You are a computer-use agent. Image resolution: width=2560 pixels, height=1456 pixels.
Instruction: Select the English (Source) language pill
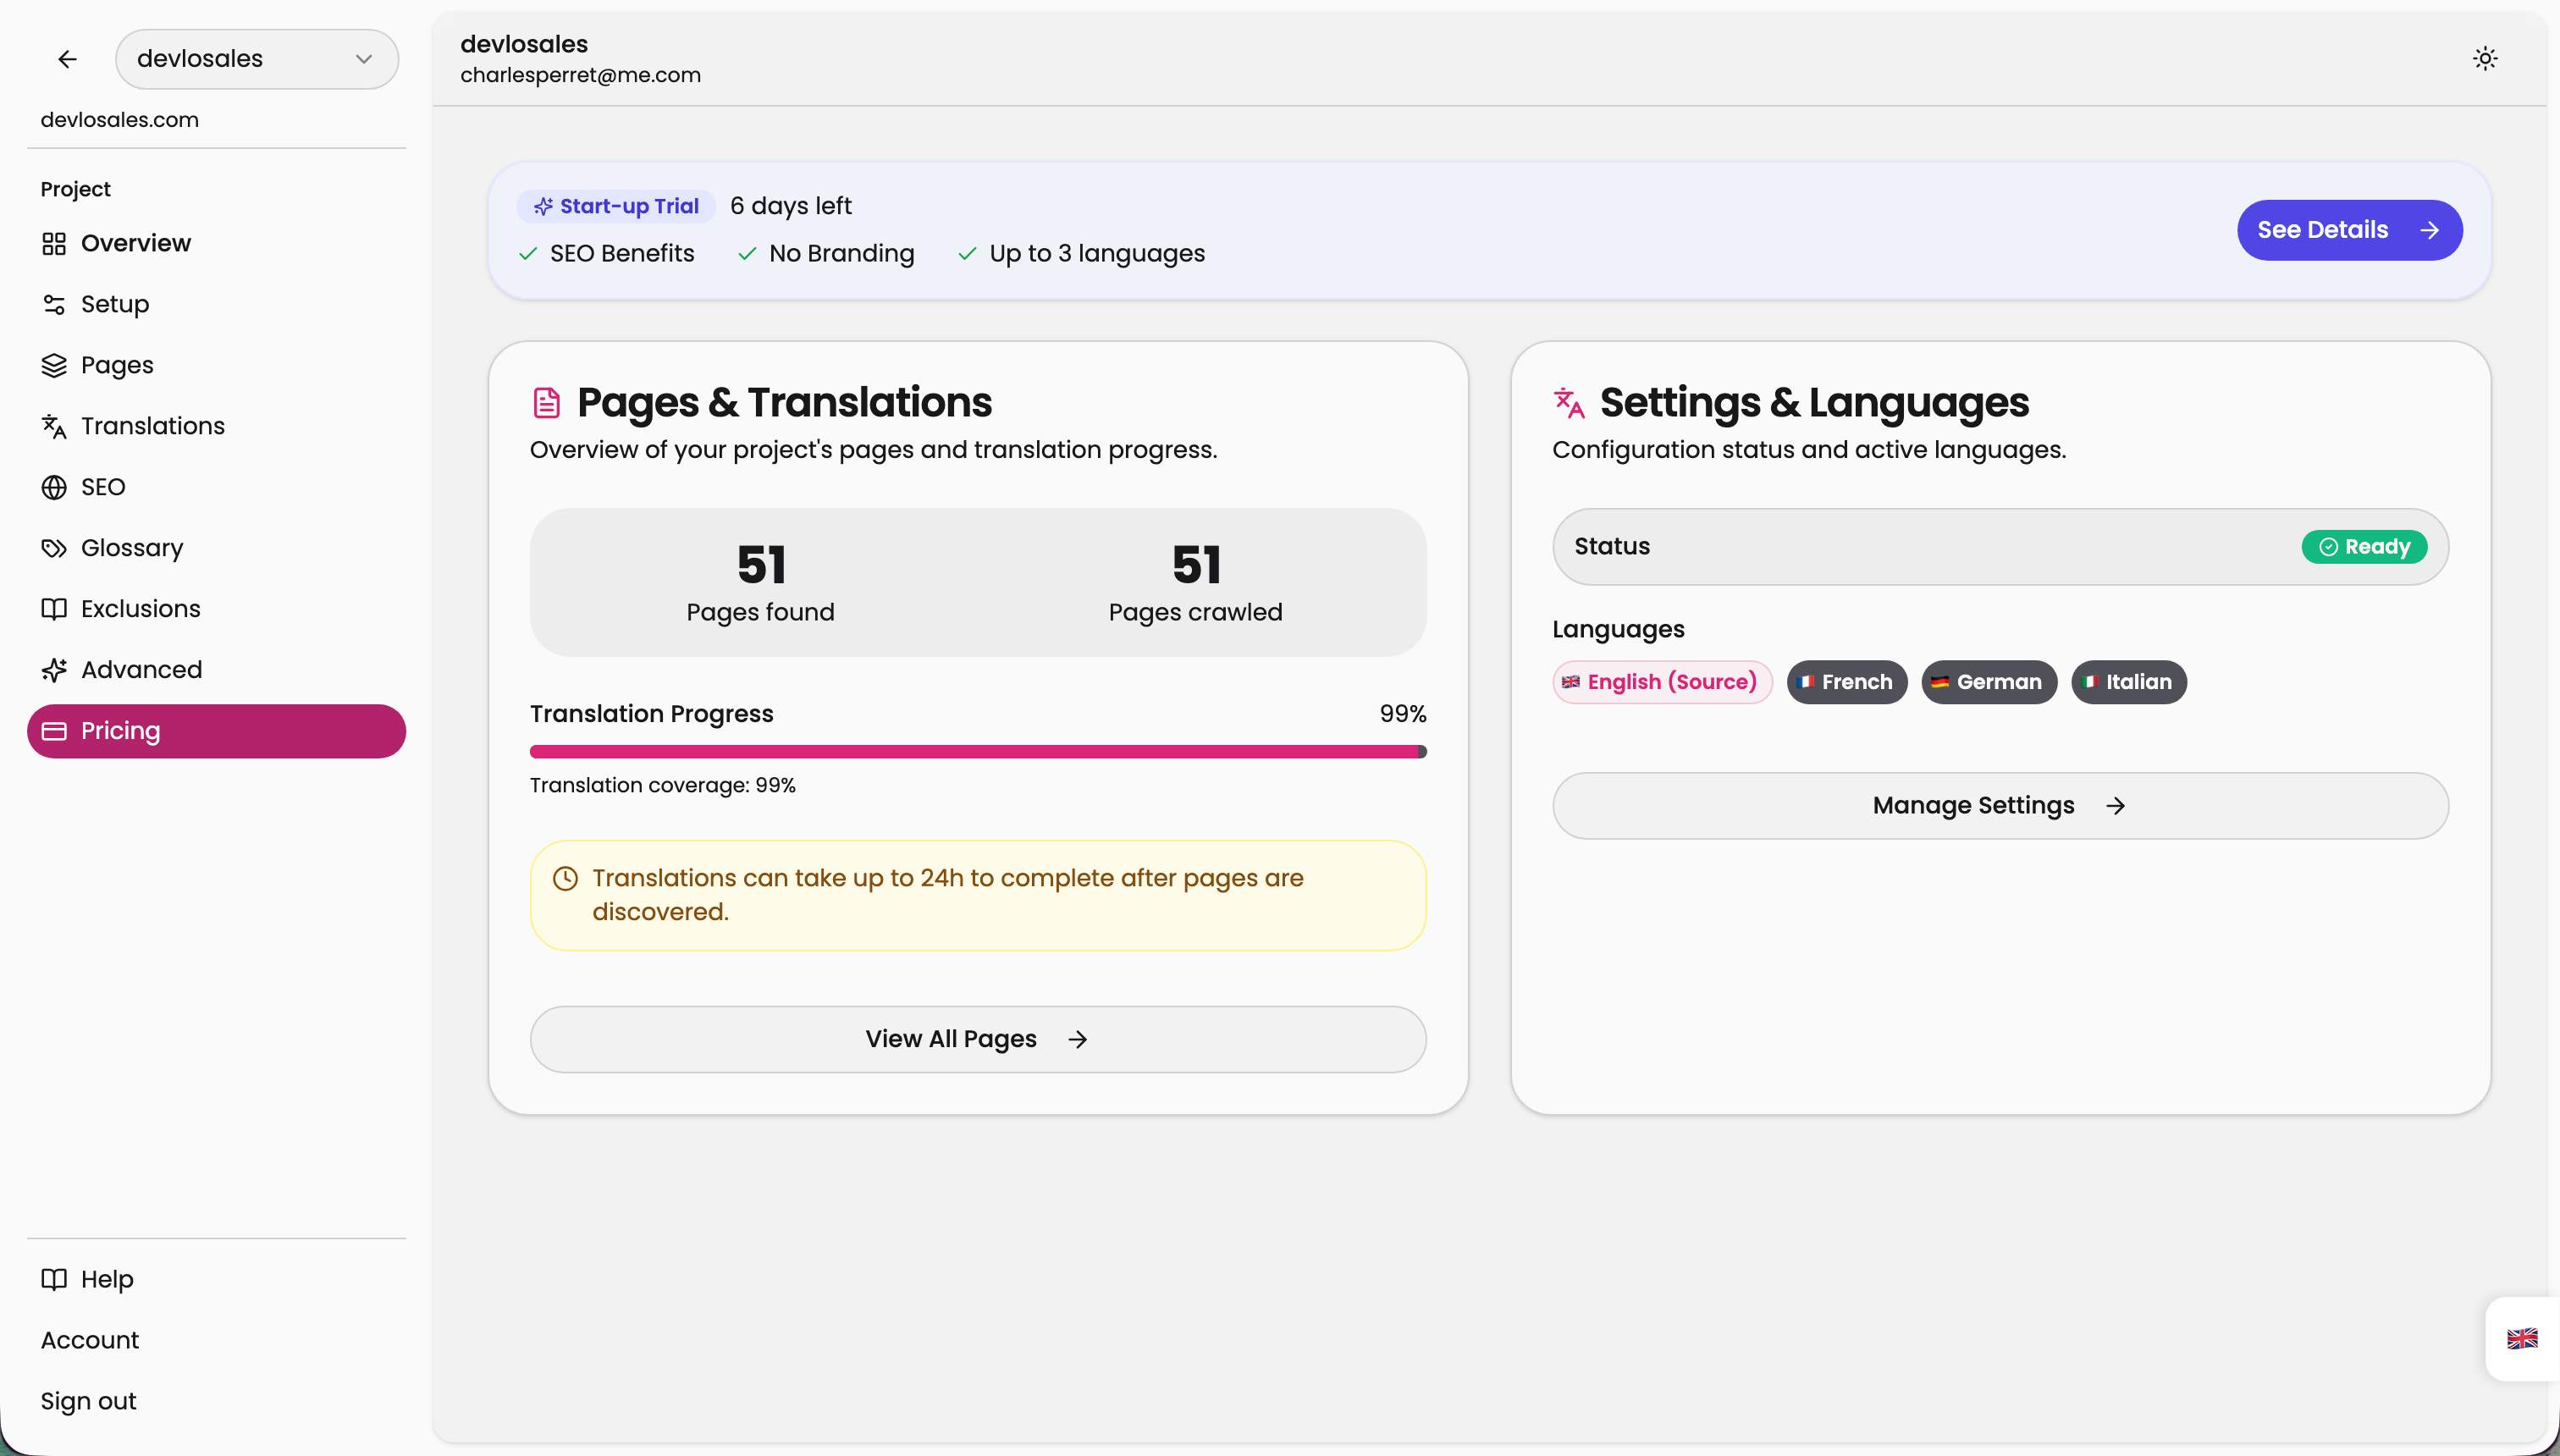1662,681
